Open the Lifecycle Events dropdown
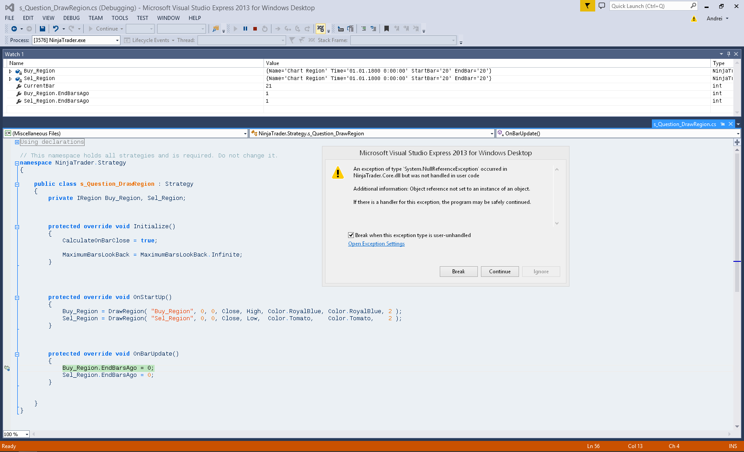 tap(150, 40)
